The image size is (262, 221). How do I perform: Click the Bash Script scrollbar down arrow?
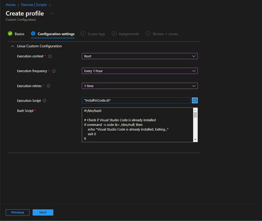click(x=195, y=140)
